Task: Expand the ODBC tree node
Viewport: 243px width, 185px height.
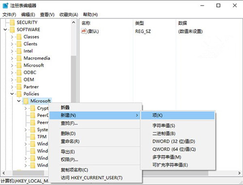Action: coord(12,72)
